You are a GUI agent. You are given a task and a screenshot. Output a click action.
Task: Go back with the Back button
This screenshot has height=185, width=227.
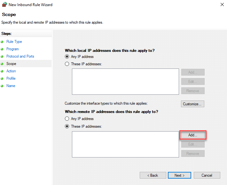click(153, 175)
